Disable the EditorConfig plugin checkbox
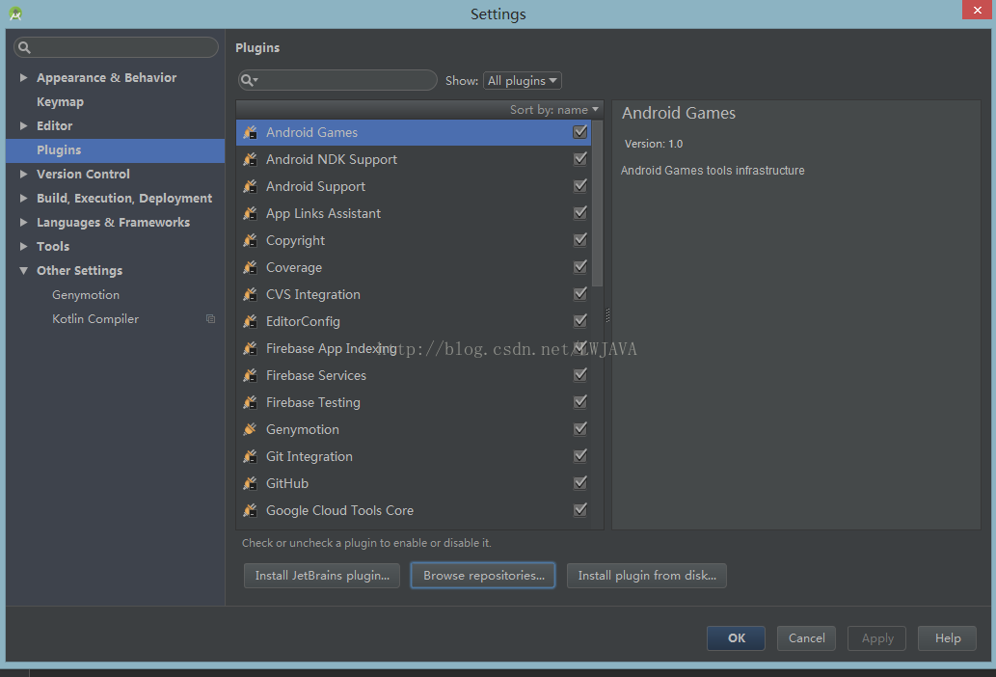 click(579, 321)
